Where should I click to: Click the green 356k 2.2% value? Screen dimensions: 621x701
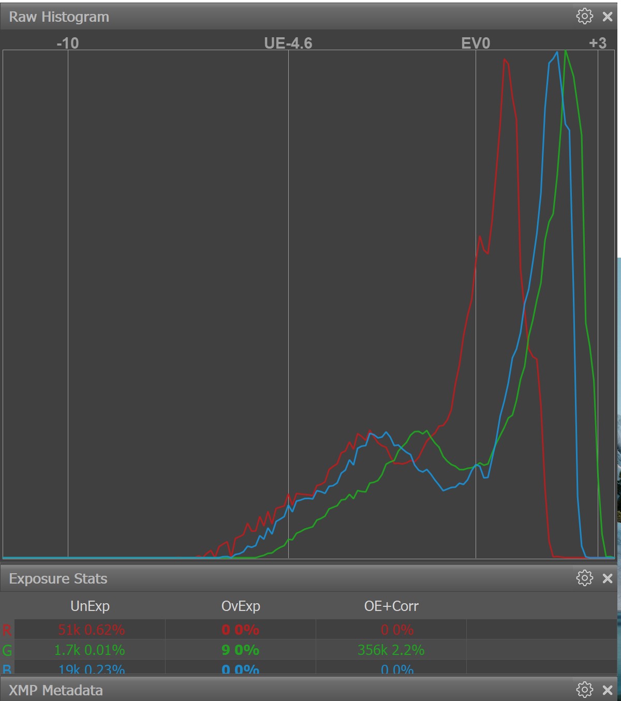click(x=391, y=650)
